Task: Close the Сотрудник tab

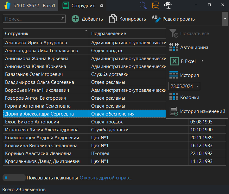Action: point(101,6)
